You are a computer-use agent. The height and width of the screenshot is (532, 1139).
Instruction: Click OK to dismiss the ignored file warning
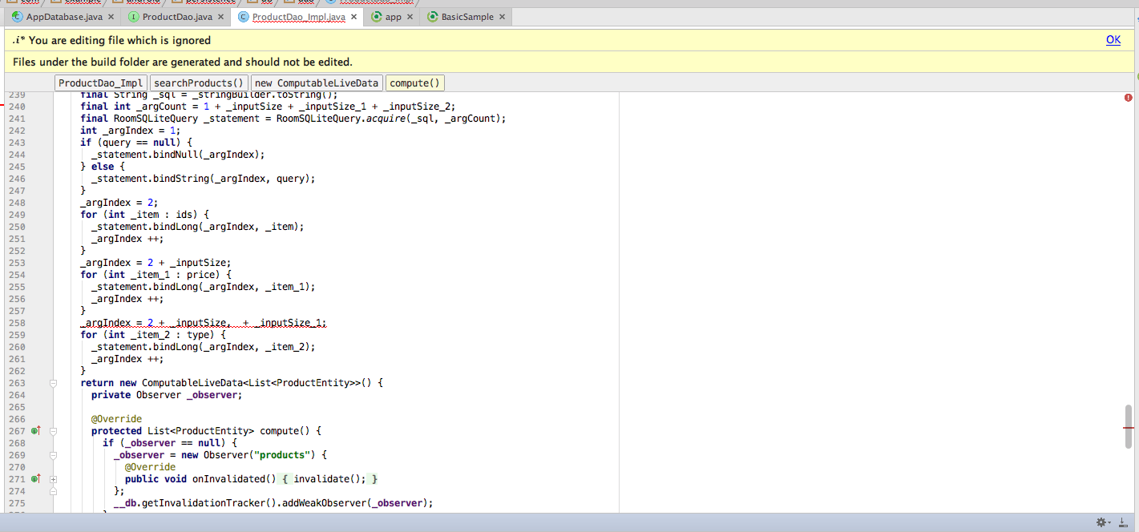point(1113,40)
